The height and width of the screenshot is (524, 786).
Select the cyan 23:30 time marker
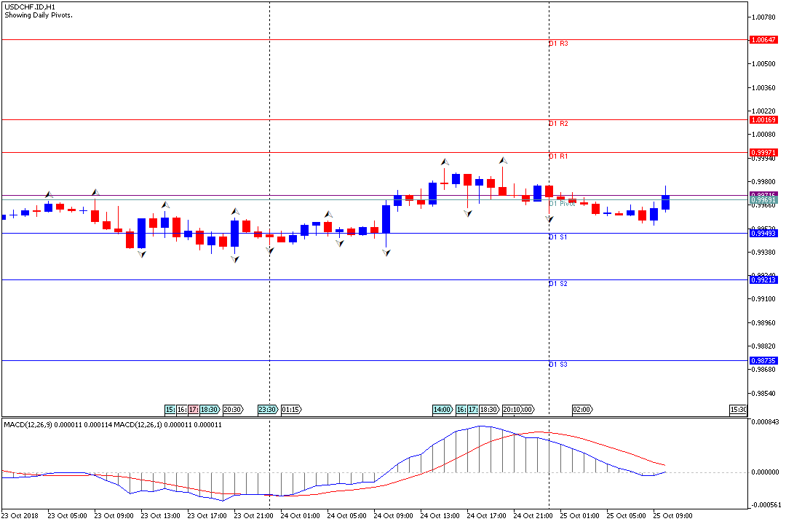268,410
